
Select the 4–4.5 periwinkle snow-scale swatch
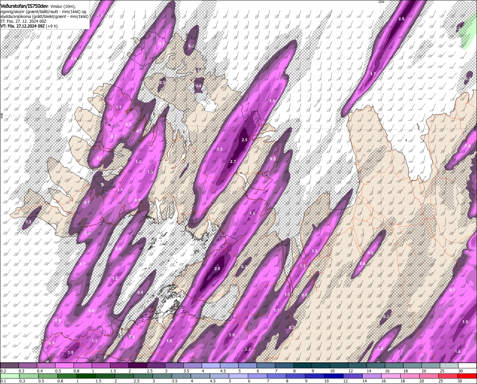tap(211, 366)
